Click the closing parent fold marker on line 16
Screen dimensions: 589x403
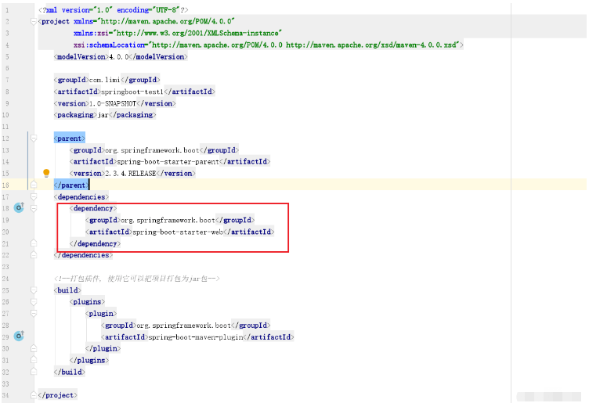pyautogui.click(x=34, y=185)
